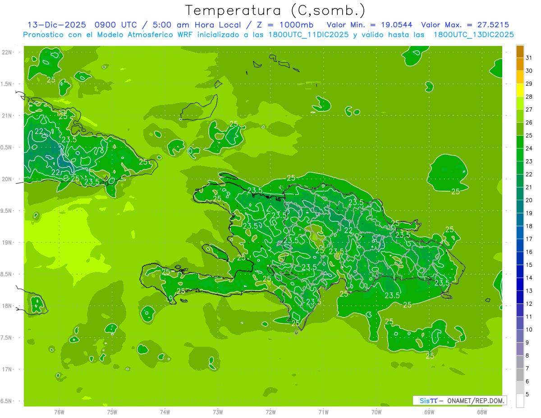Click 'Valor Min. = 19.0544' text
541x418 pixels.
pos(370,25)
